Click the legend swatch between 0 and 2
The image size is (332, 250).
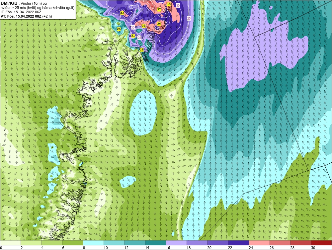point(10,243)
